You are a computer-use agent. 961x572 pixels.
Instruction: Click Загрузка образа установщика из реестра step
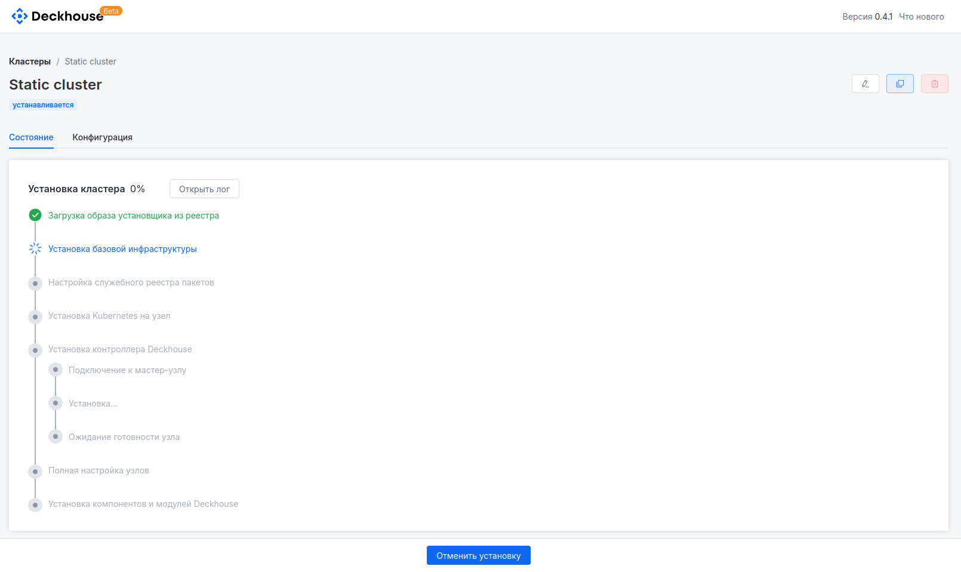134,216
